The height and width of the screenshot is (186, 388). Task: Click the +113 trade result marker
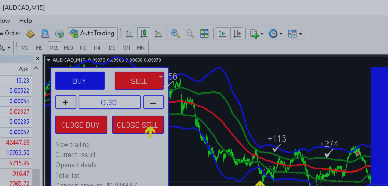point(277,139)
